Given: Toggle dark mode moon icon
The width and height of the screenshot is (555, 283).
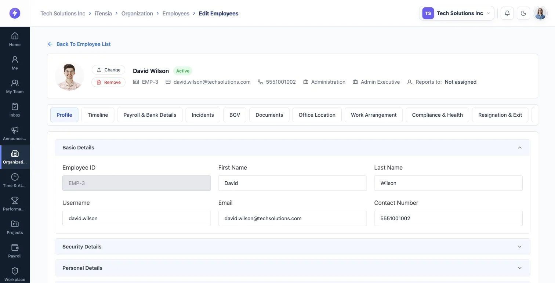Looking at the screenshot, I should pos(523,13).
